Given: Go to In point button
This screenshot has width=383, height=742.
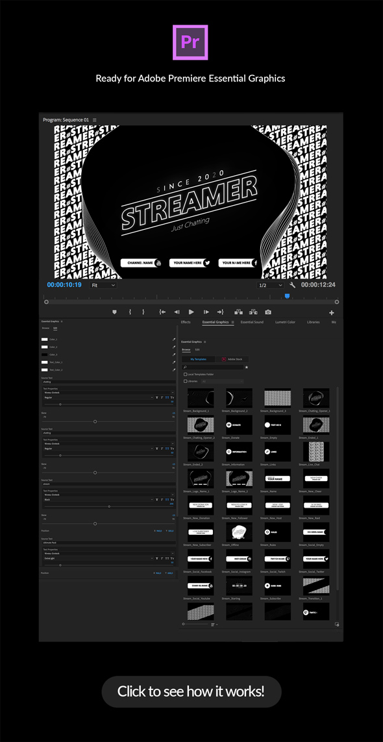Looking at the screenshot, I should [162, 312].
